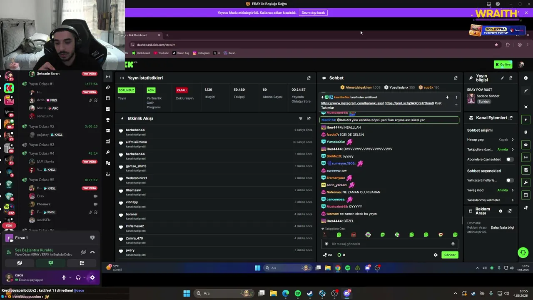533x300 pixels.
Task: Expand the pinned message chevron
Action: pyautogui.click(x=456, y=105)
